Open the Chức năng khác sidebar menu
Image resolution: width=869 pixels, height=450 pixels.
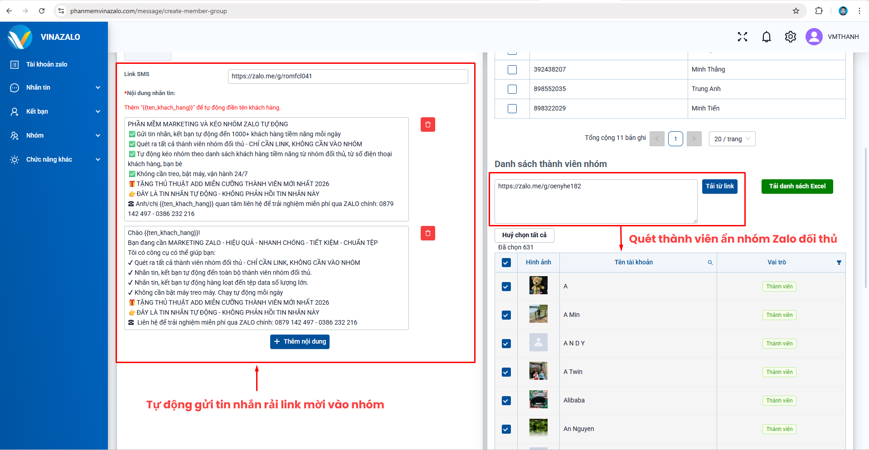click(x=54, y=159)
